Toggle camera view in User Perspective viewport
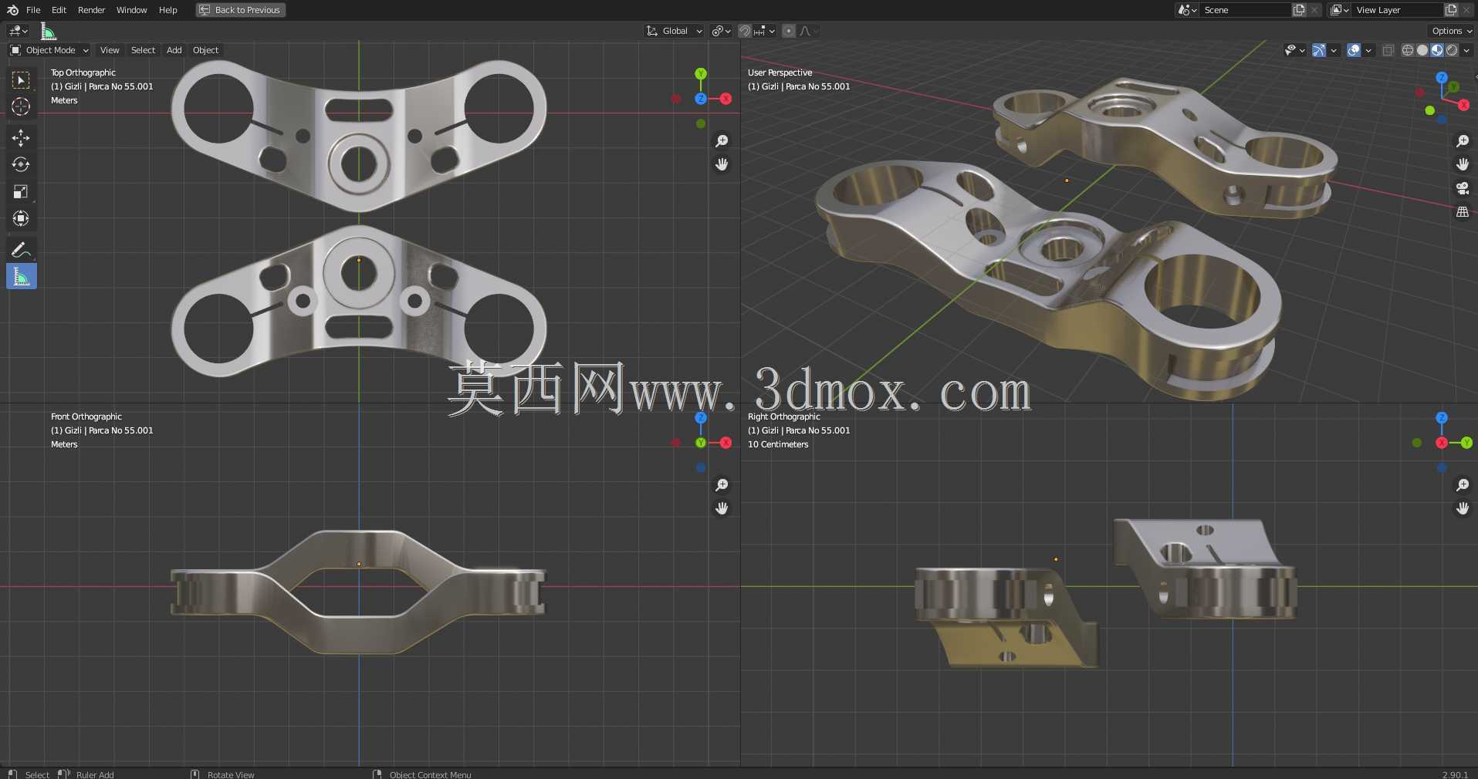The height and width of the screenshot is (779, 1478). pos(1462,188)
